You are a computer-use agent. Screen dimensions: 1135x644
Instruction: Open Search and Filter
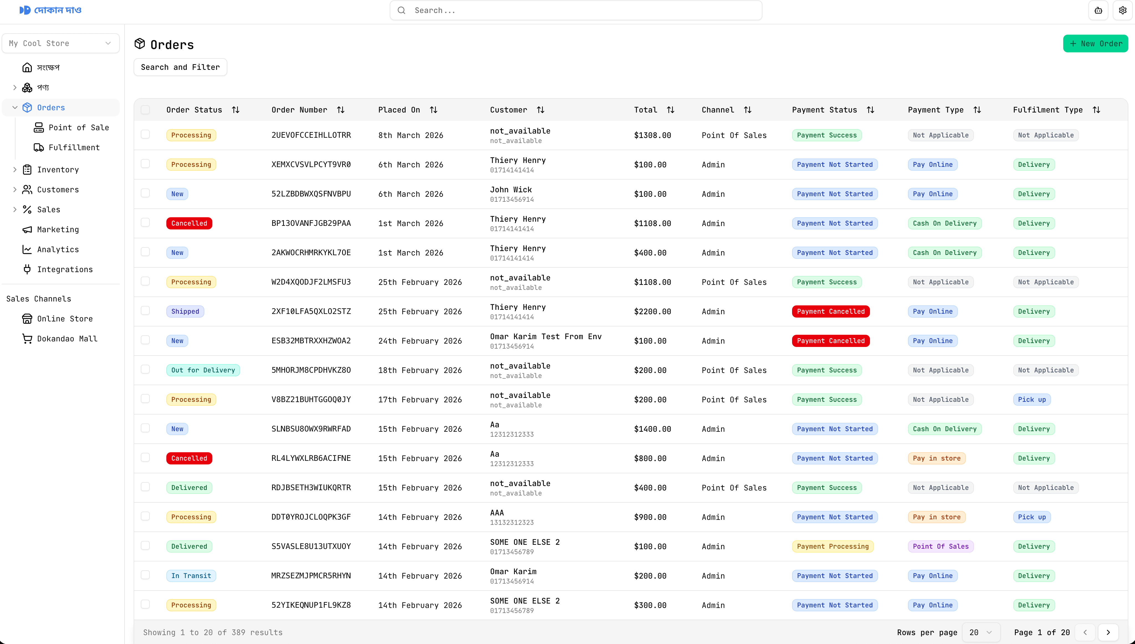[180, 67]
